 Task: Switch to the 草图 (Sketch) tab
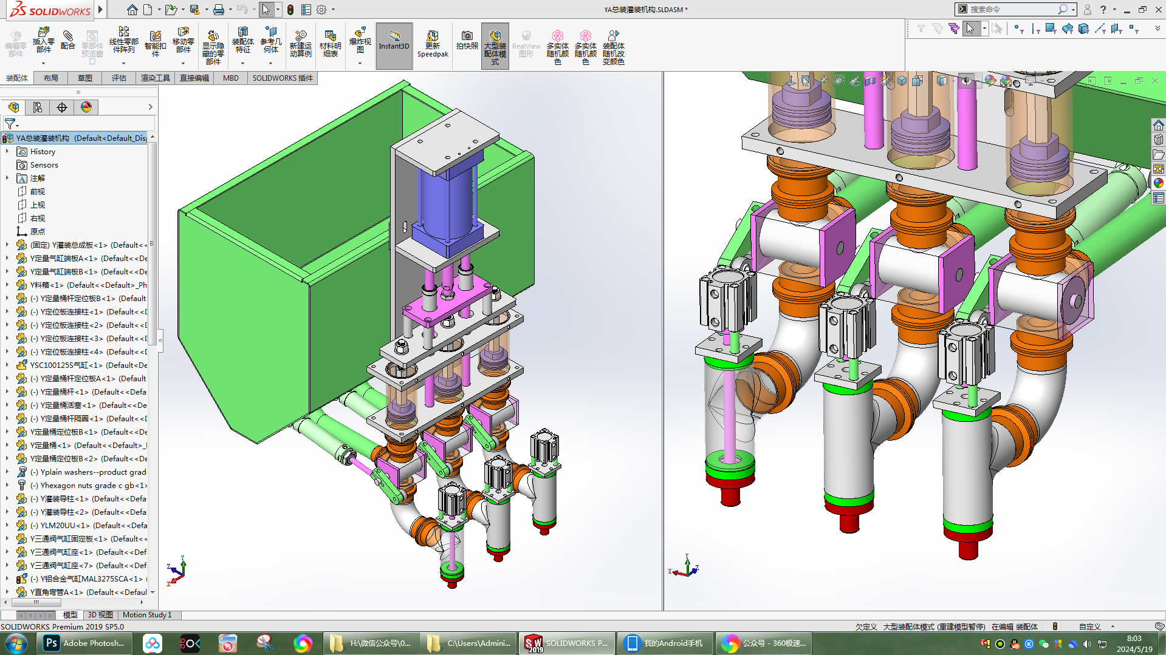coord(85,78)
